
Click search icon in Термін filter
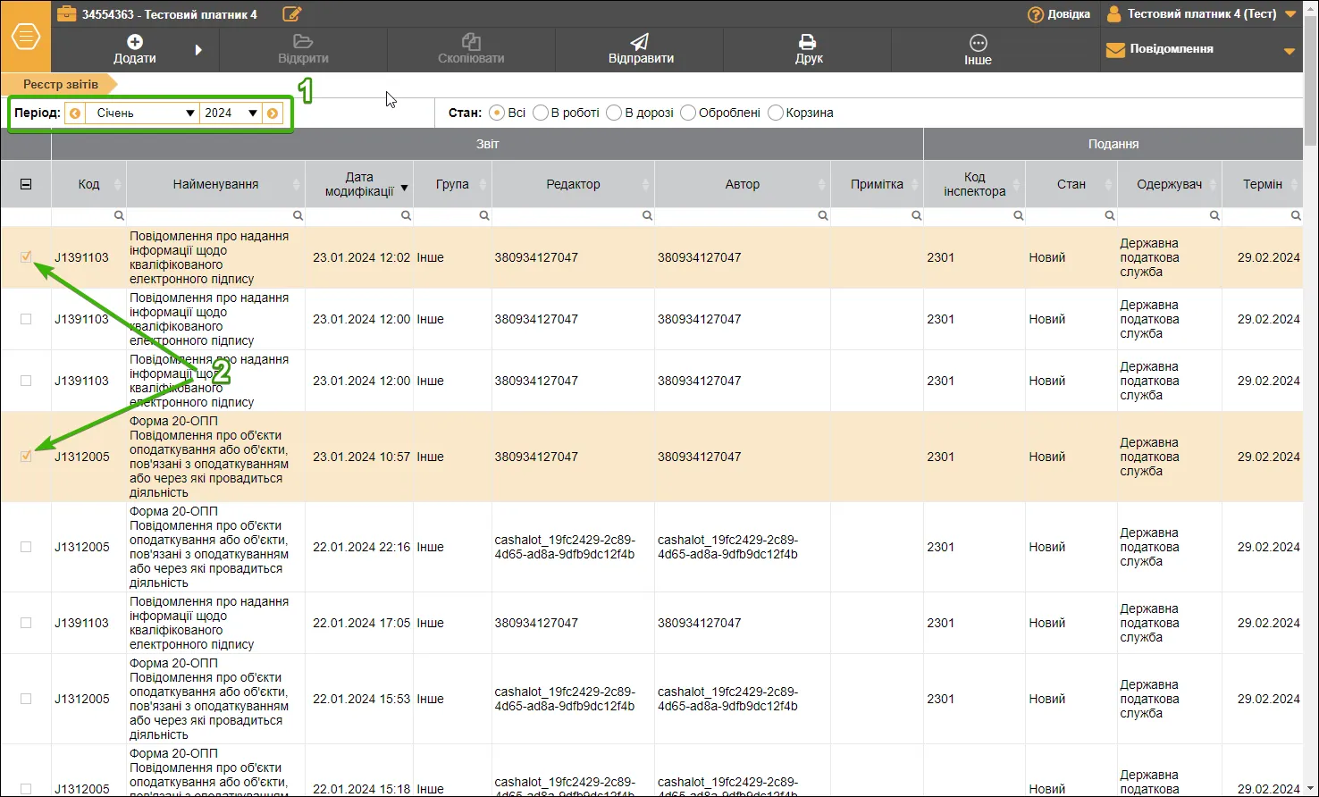pos(1296,216)
